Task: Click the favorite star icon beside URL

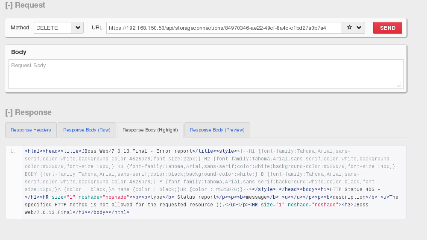Action: tap(349, 28)
